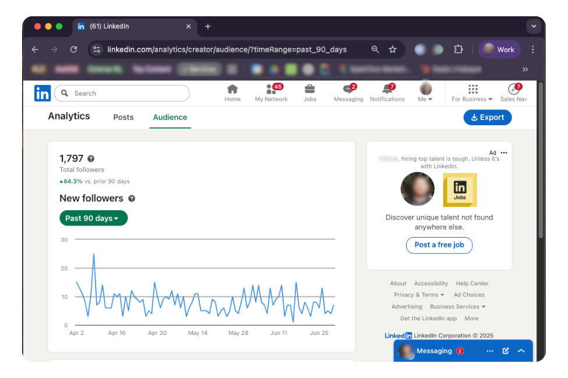Click Get the LinkedIn app link
Image resolution: width=568 pixels, height=378 pixels.
pyautogui.click(x=428, y=318)
